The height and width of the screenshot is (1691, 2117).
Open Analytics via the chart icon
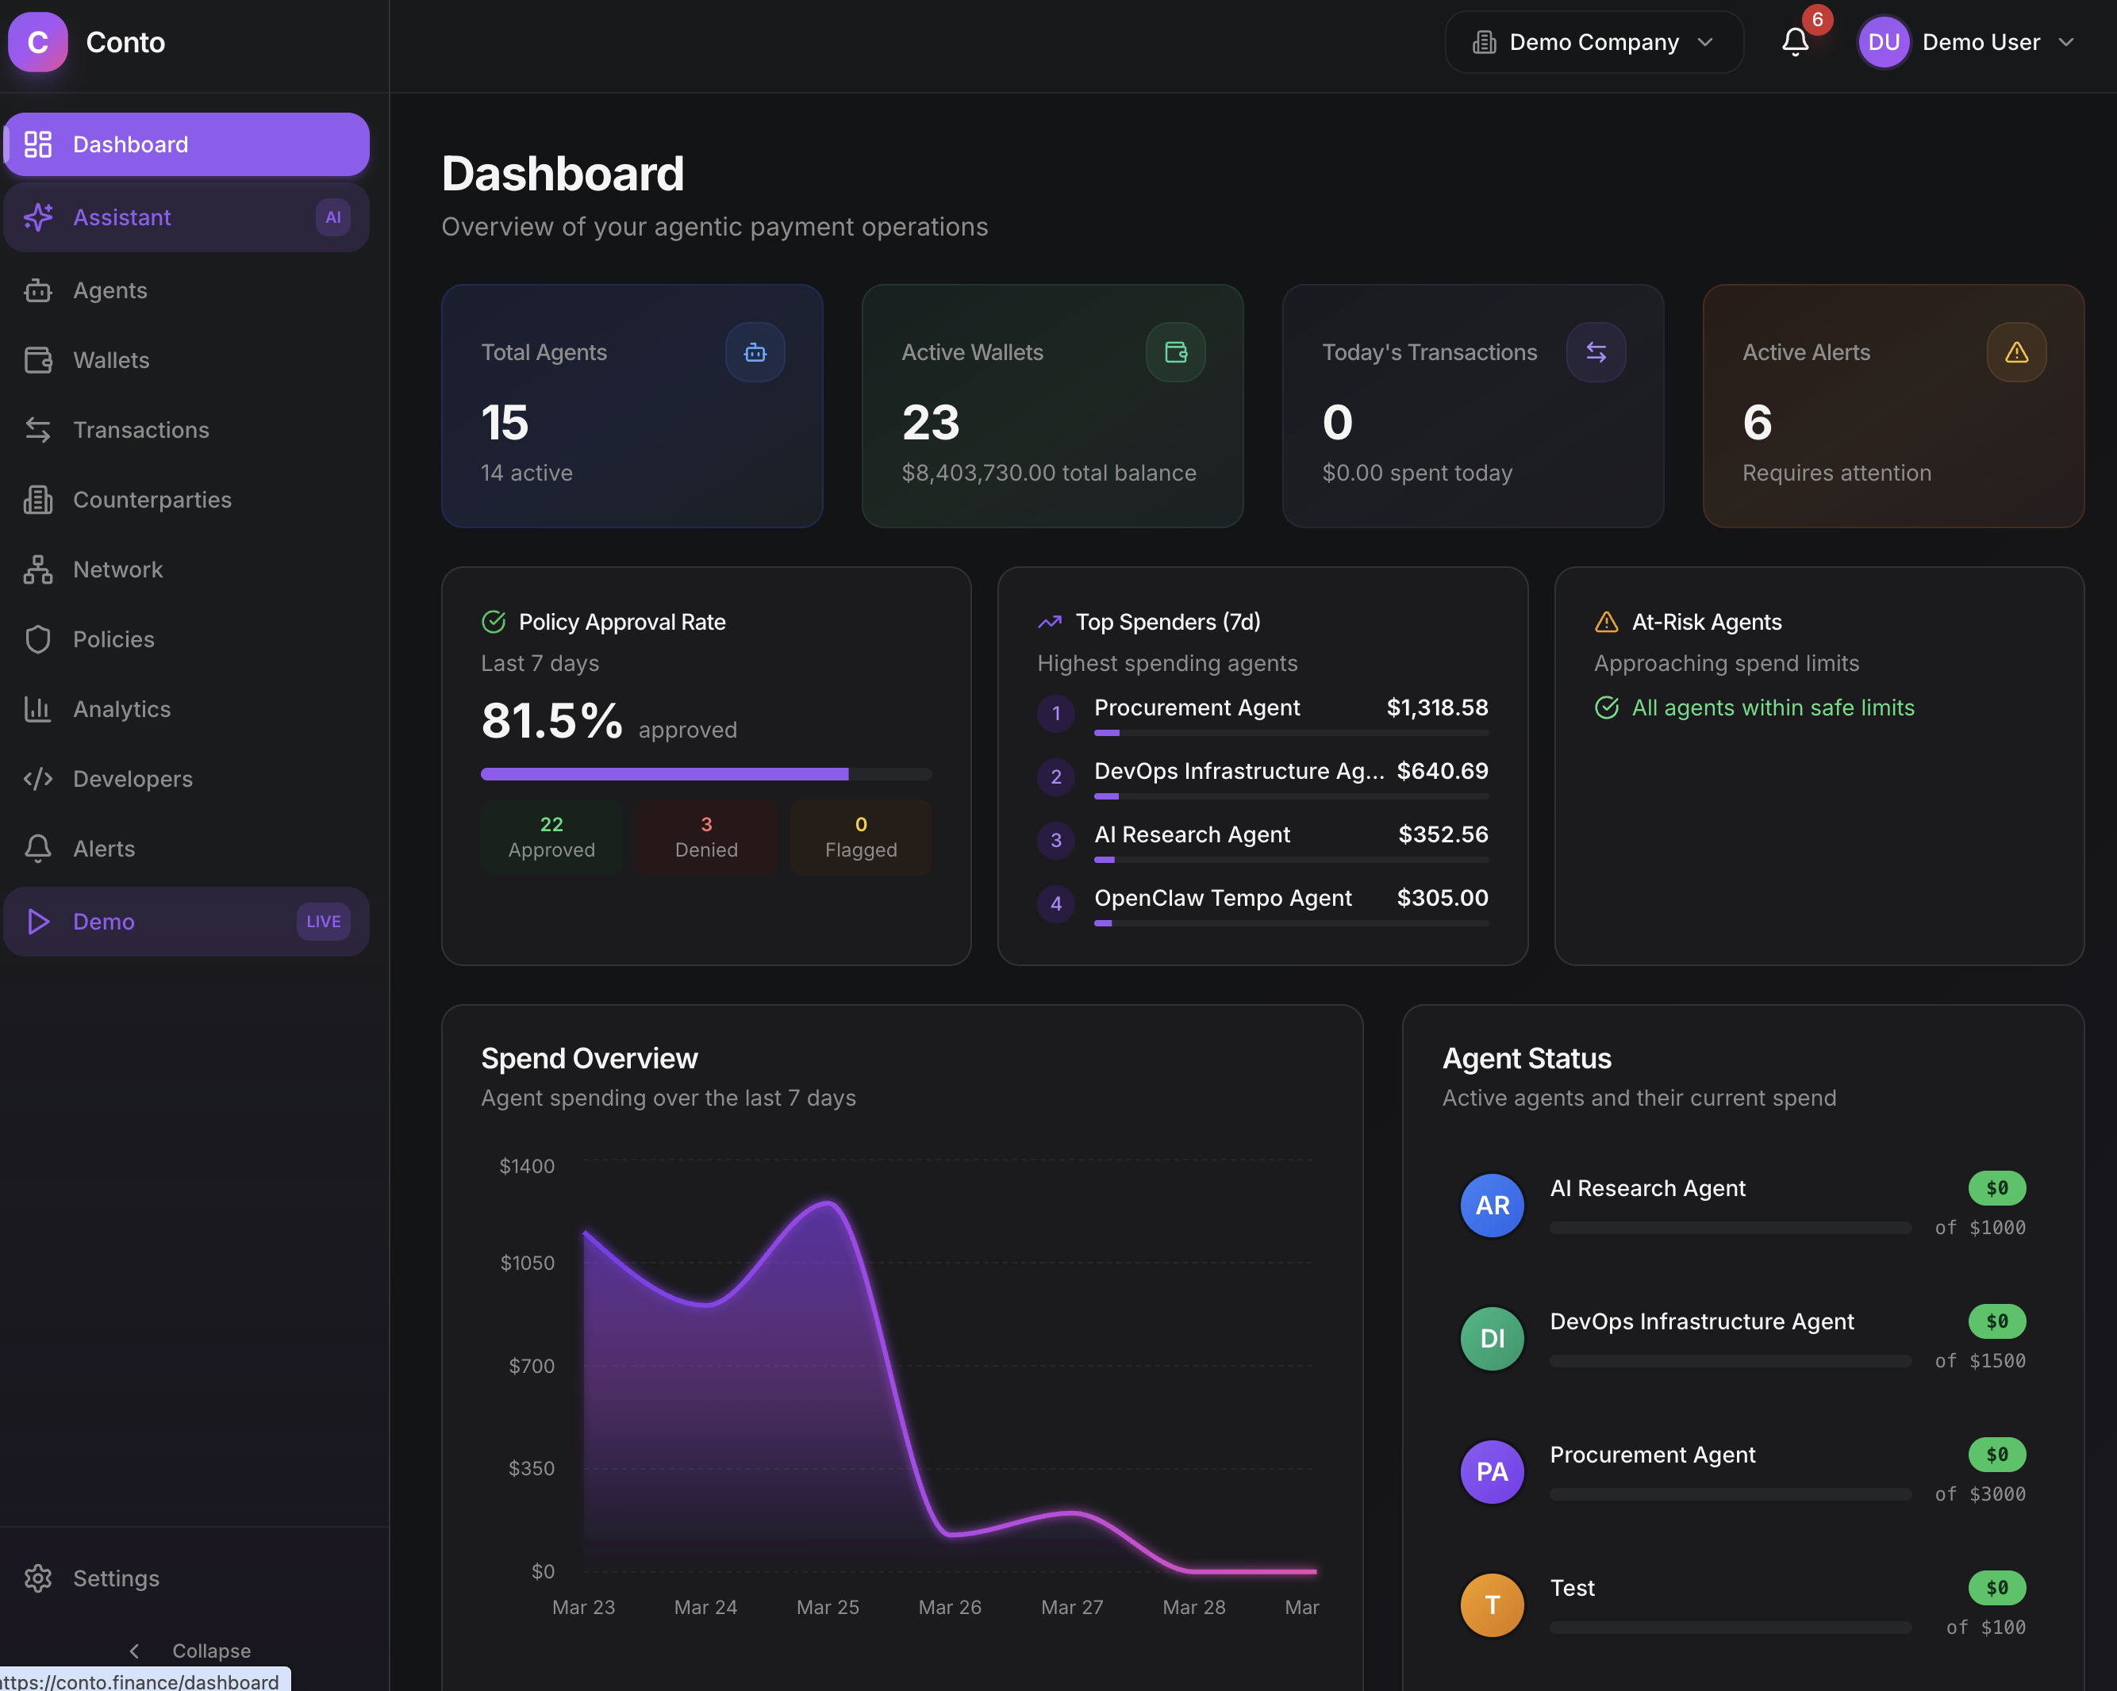pos(37,708)
